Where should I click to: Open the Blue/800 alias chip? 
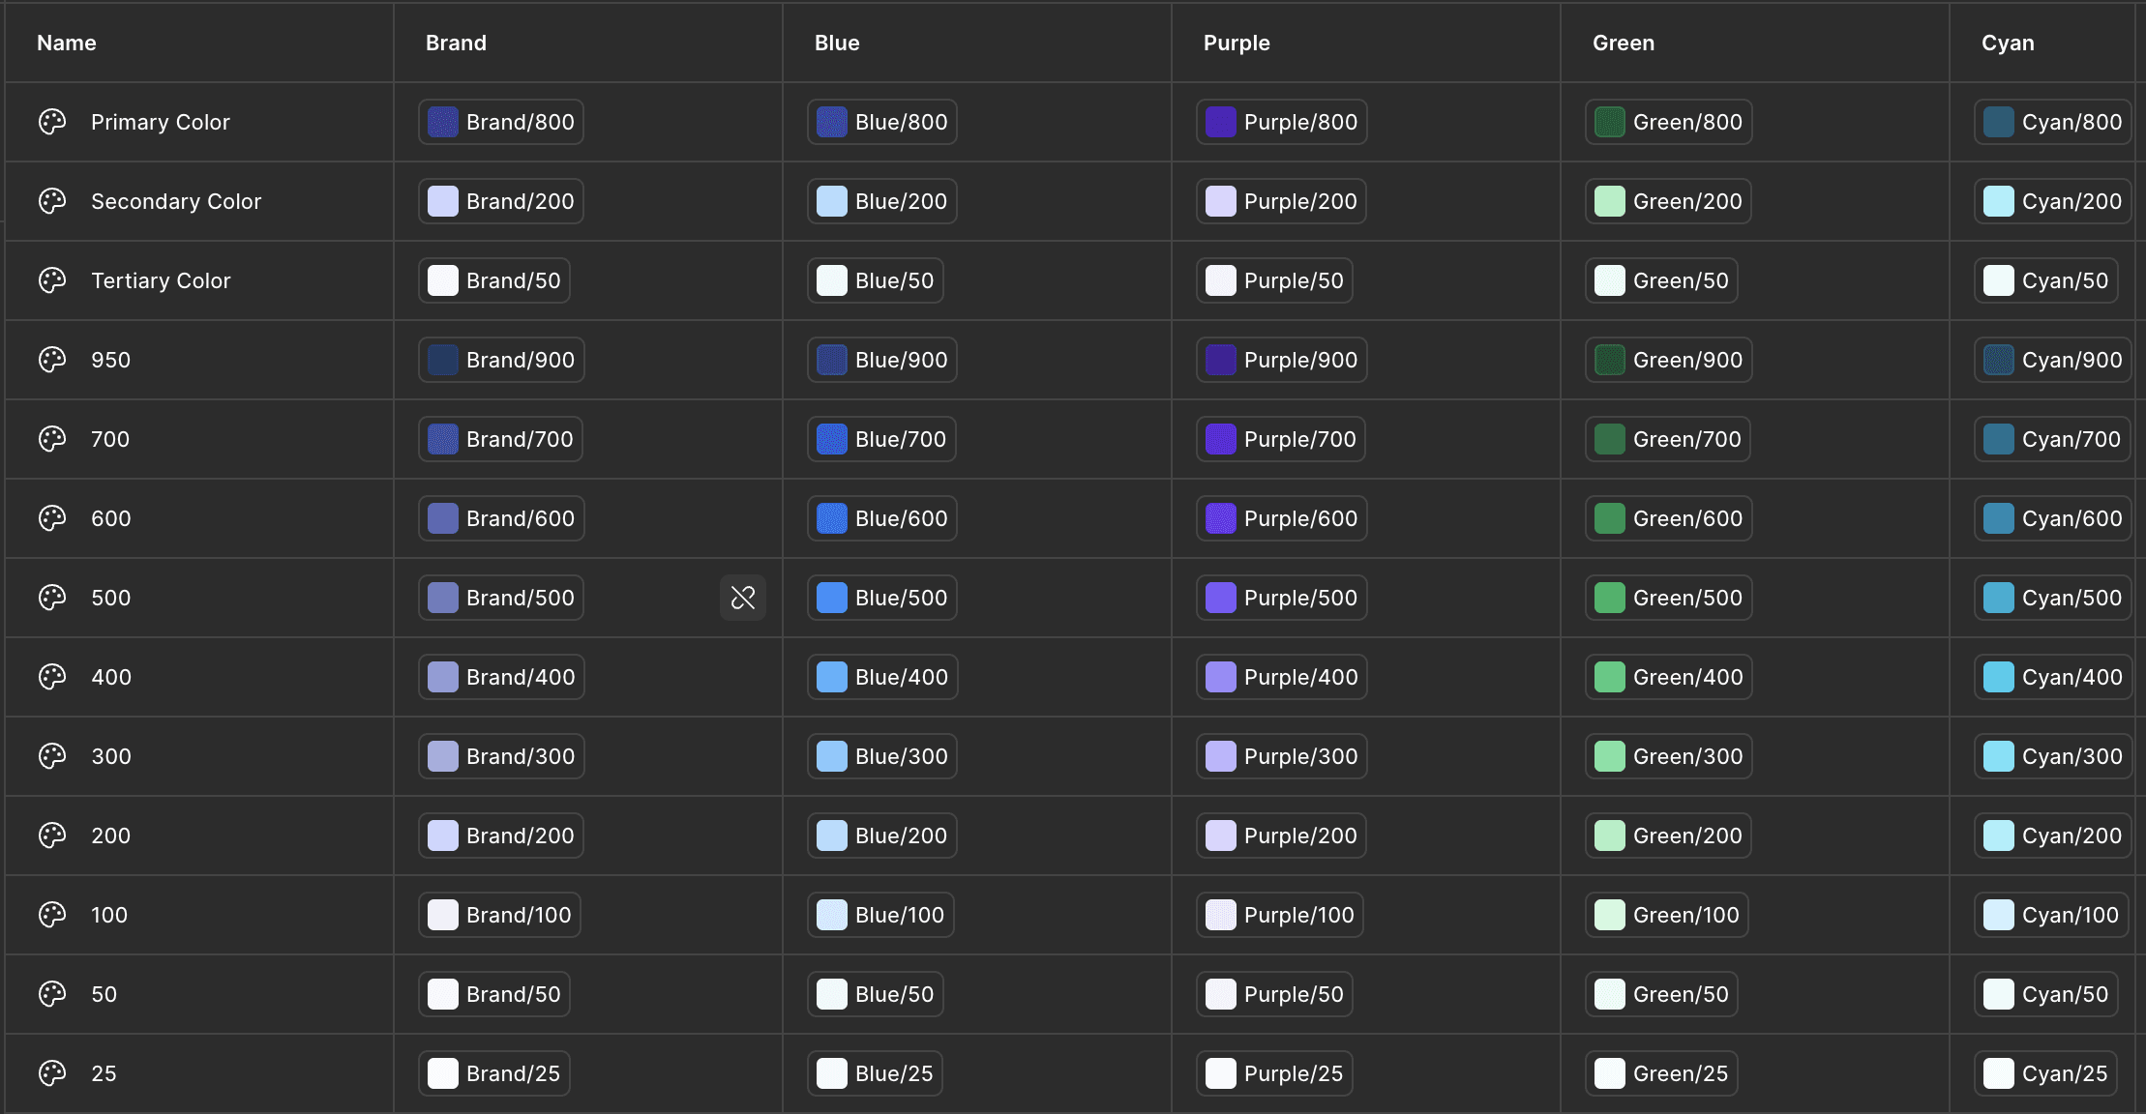[x=882, y=122]
